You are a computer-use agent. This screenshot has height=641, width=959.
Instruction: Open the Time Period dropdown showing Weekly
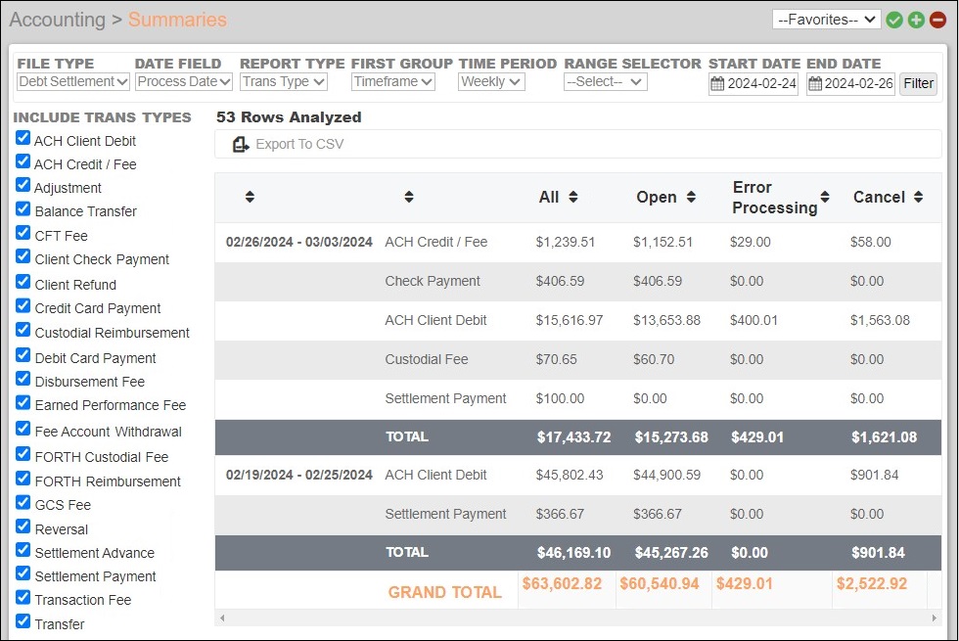point(490,81)
